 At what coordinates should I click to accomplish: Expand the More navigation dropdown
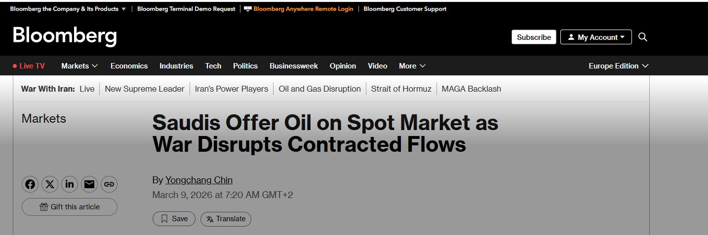(412, 66)
